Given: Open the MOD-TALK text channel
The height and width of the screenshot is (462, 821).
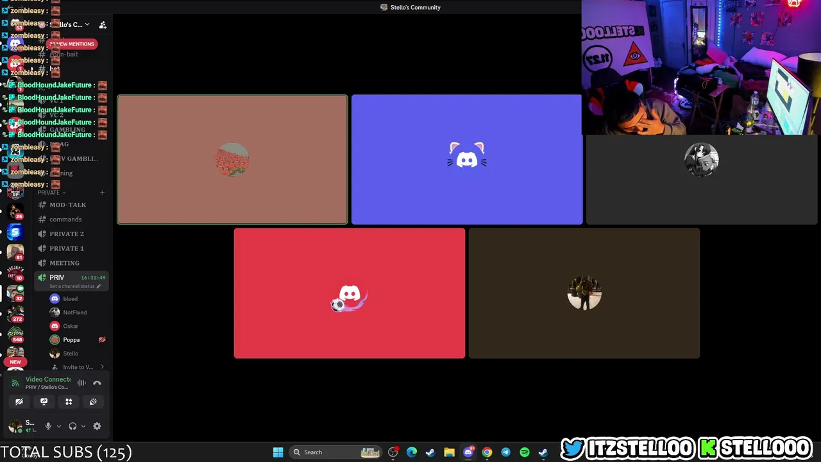Looking at the screenshot, I should pyautogui.click(x=71, y=205).
